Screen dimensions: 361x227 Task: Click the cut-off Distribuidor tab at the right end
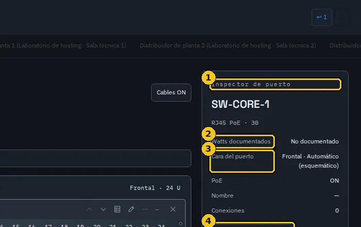[345, 45]
